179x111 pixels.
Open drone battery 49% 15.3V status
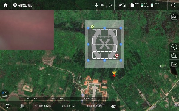click(145, 5)
